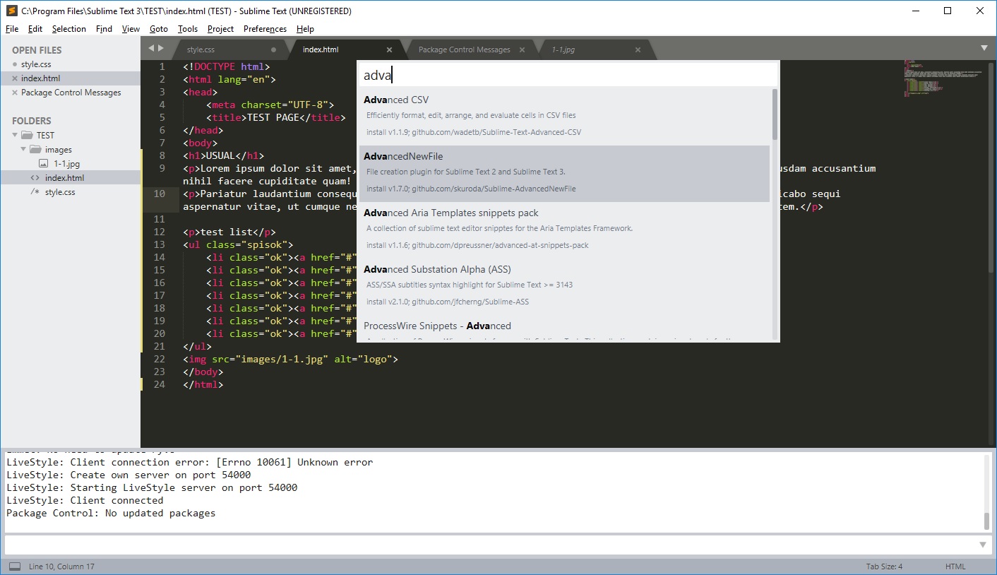
Task: Choose Advanced Substation Alpha (ASS) package
Action: click(x=564, y=285)
